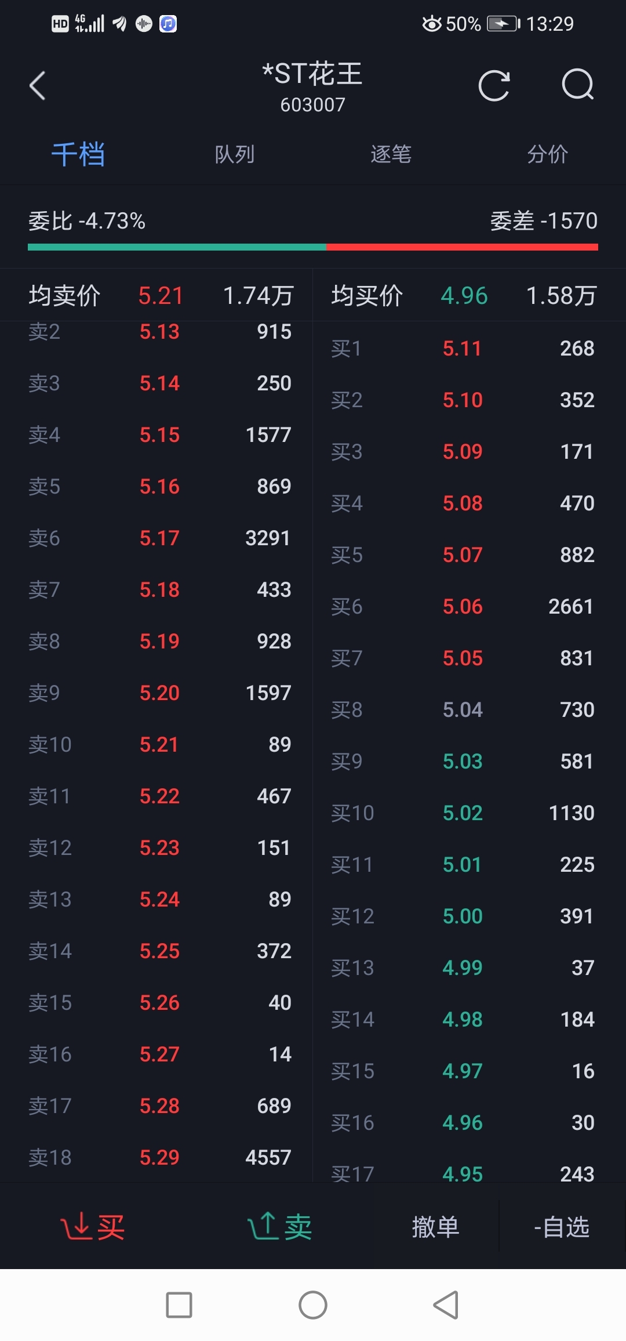Remove stock via -自选 button
The width and height of the screenshot is (626, 1341).
point(561,1227)
